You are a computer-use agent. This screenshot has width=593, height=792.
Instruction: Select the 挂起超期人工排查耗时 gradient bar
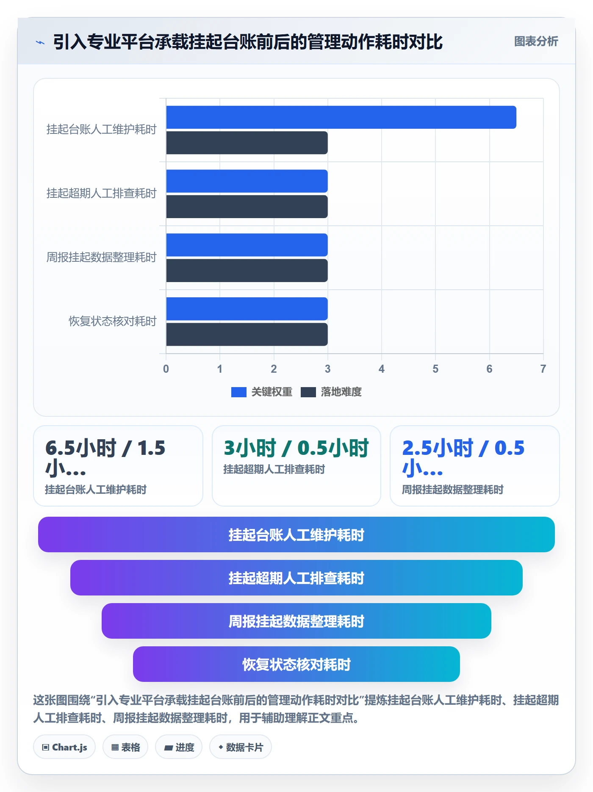(296, 578)
